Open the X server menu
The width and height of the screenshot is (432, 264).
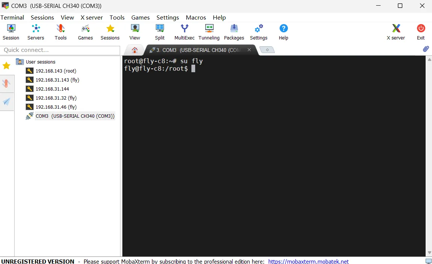92,17
